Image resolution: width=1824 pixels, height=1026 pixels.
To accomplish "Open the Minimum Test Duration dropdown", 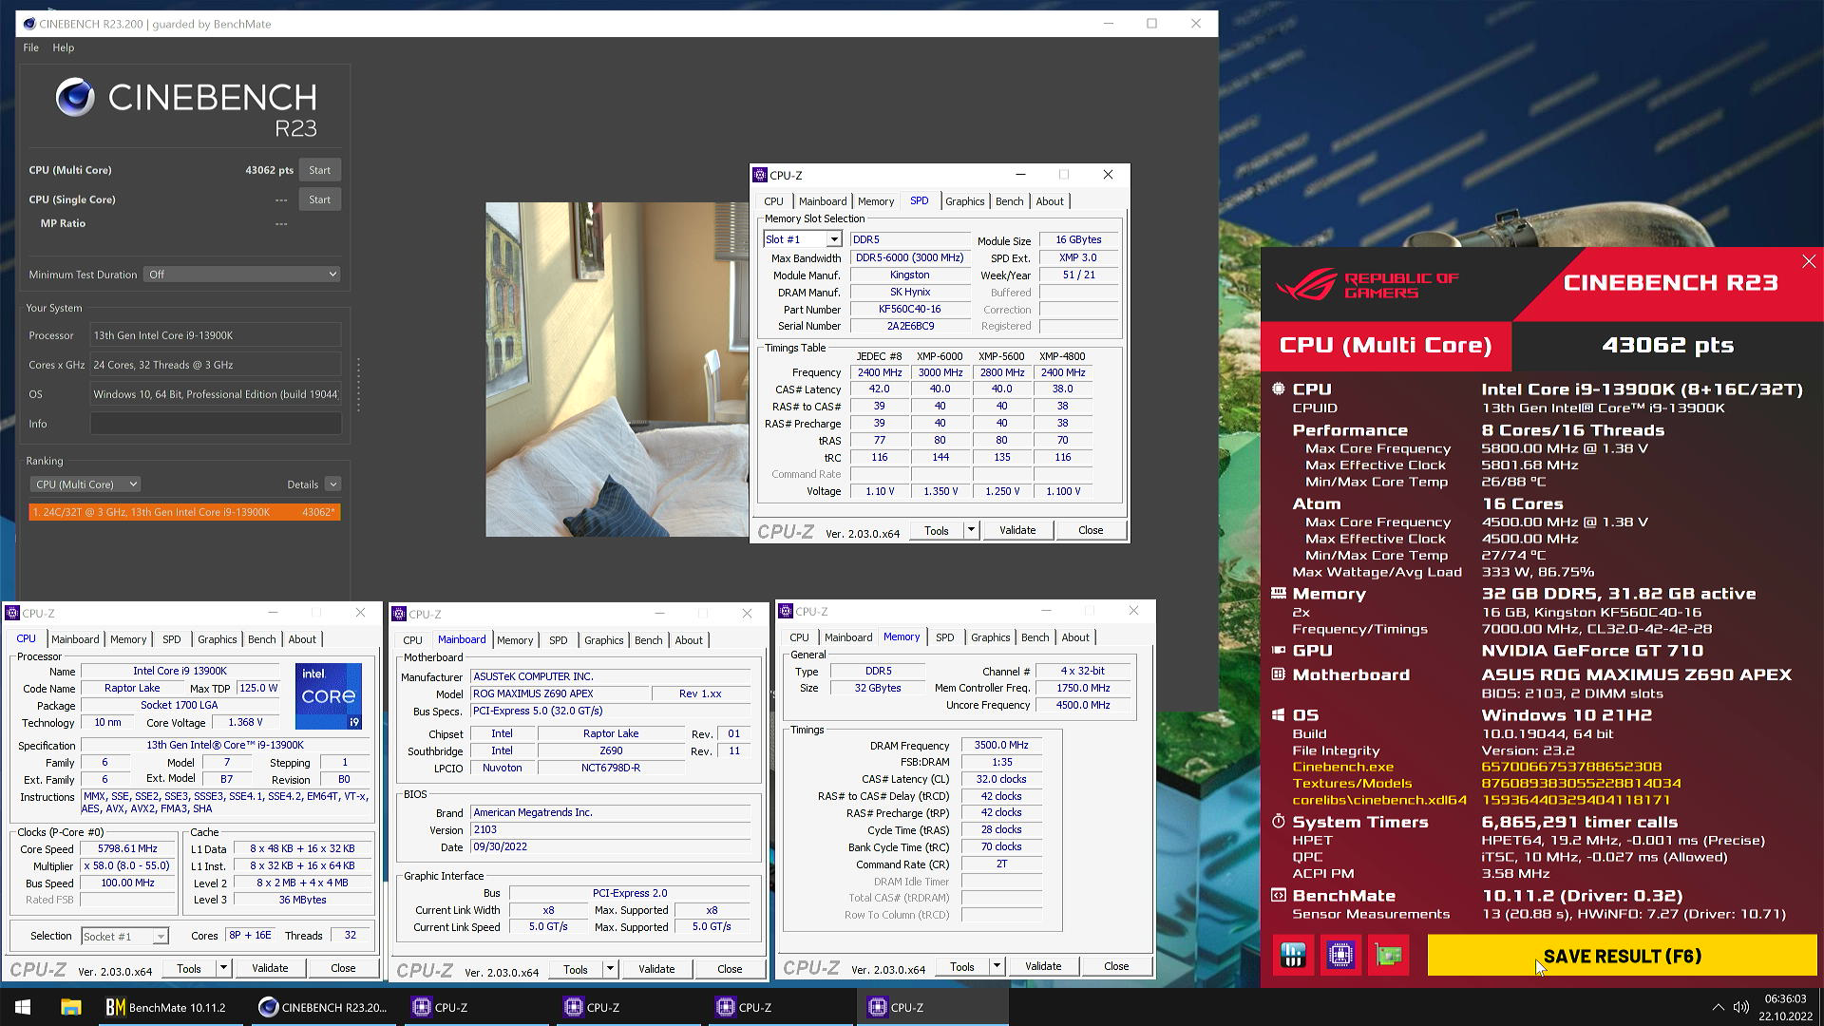I will coord(242,275).
